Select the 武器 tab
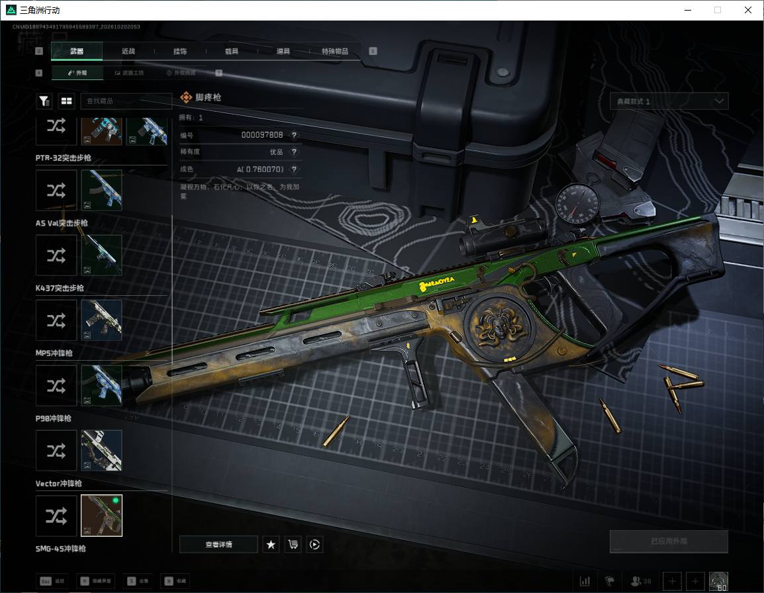This screenshot has width=764, height=593. pos(77,51)
